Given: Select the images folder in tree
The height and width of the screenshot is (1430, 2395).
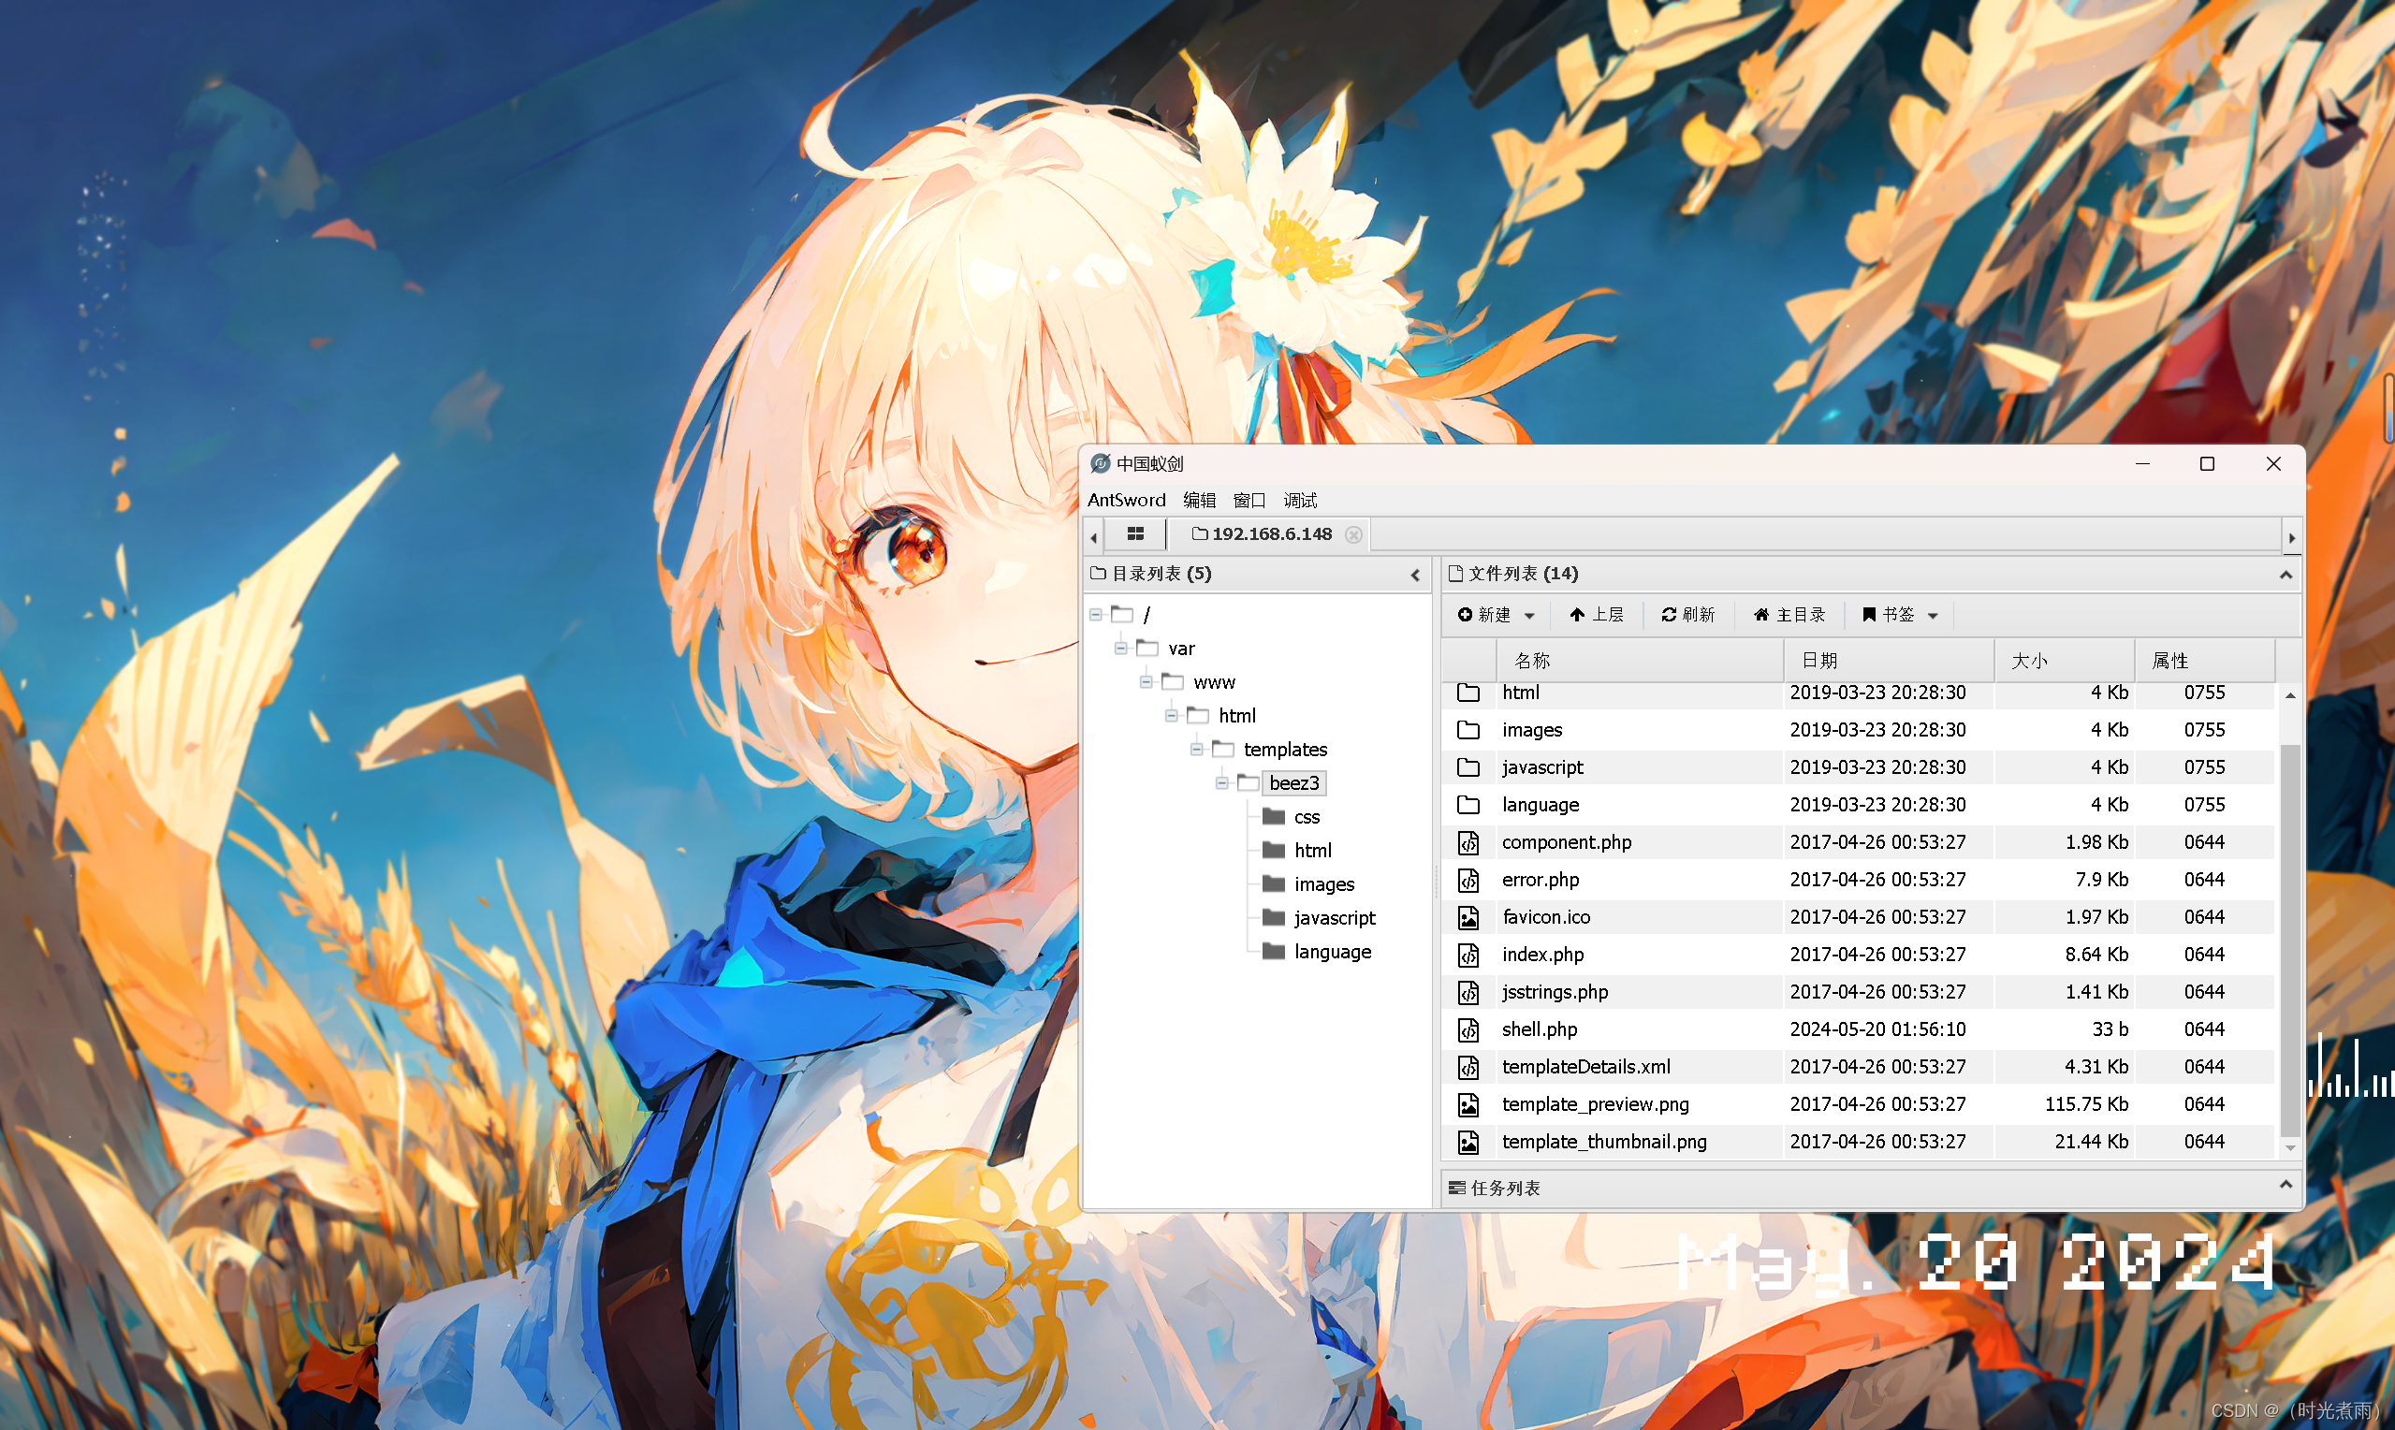Looking at the screenshot, I should pyautogui.click(x=1323, y=884).
